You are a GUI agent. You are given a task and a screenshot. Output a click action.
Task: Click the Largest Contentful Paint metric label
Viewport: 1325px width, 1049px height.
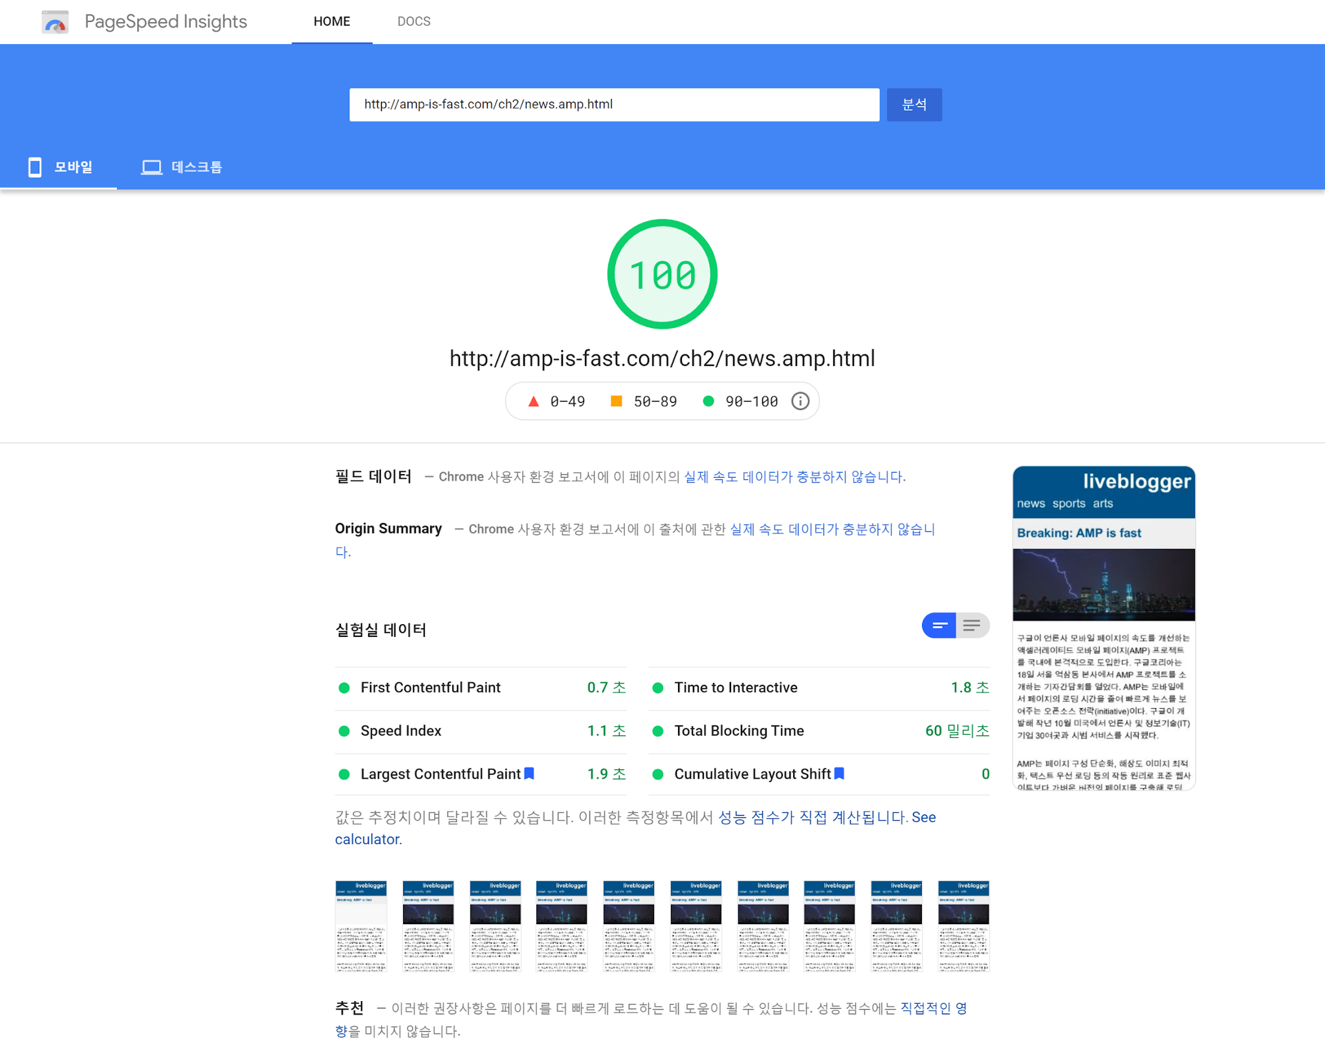[x=441, y=774]
